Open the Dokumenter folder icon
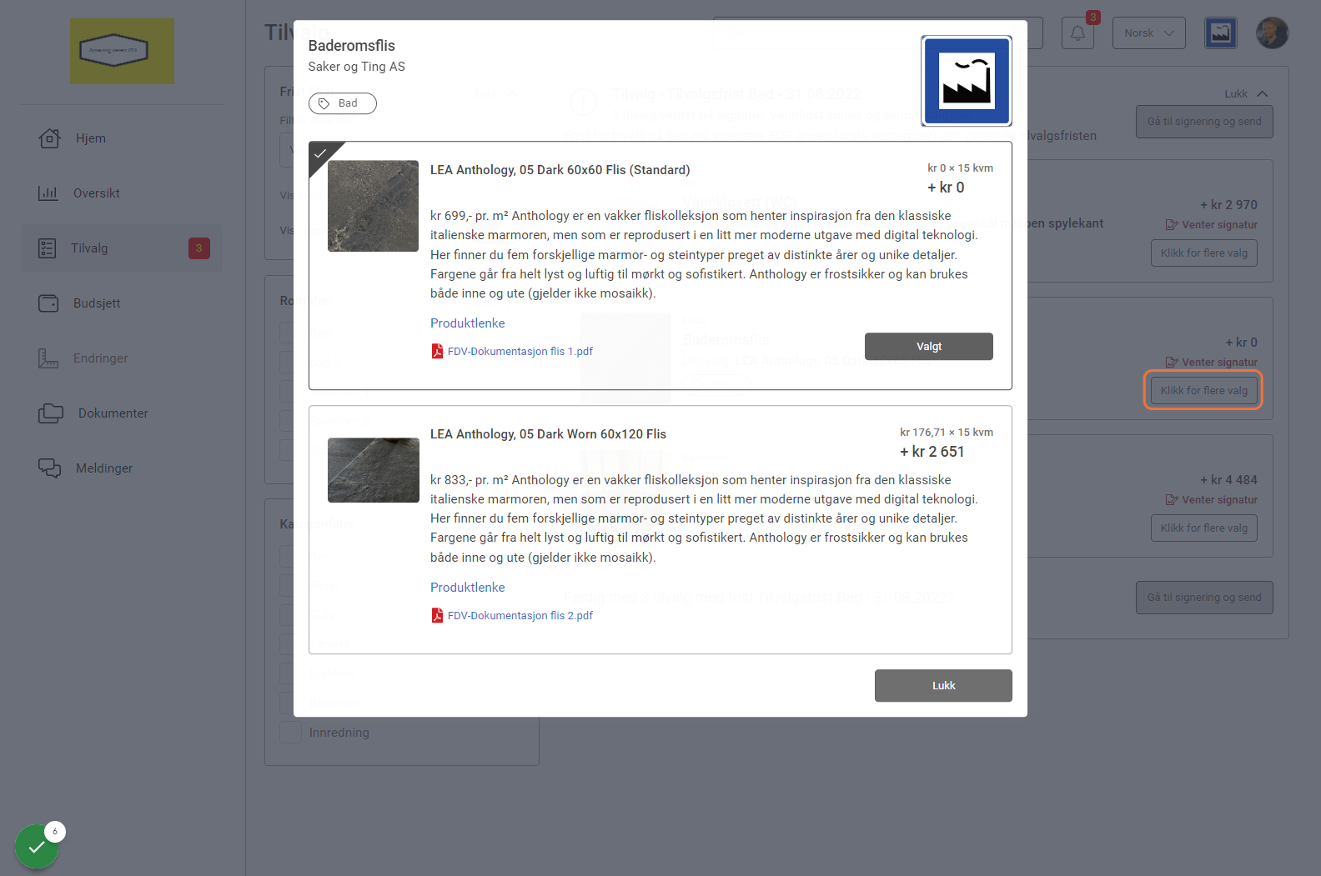The height and width of the screenshot is (876, 1321). tap(51, 413)
